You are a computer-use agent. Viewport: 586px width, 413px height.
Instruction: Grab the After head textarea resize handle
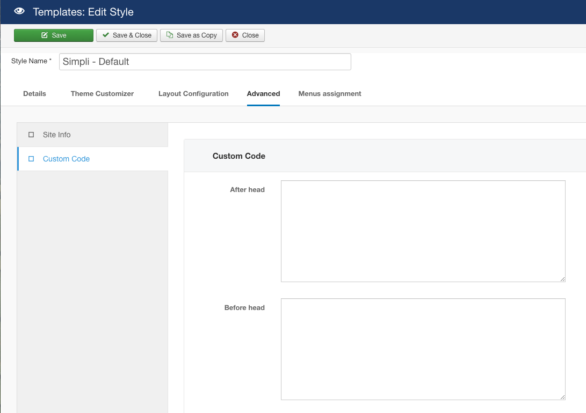(x=562, y=279)
